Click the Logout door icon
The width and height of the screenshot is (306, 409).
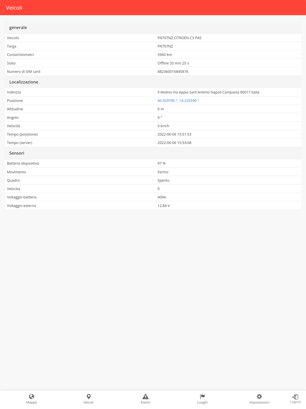point(295,397)
